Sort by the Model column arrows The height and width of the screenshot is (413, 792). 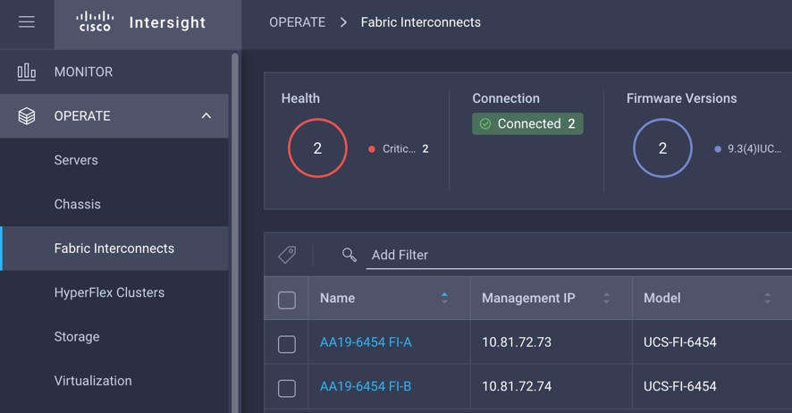[768, 298]
